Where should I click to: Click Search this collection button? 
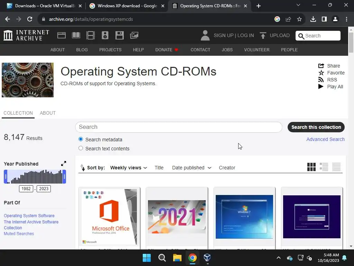[316, 127]
